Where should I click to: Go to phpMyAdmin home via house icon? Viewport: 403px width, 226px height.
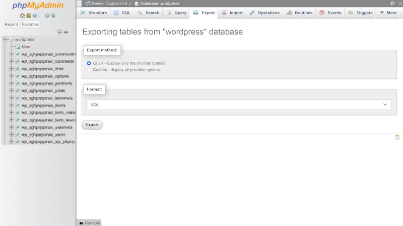tap(22, 16)
